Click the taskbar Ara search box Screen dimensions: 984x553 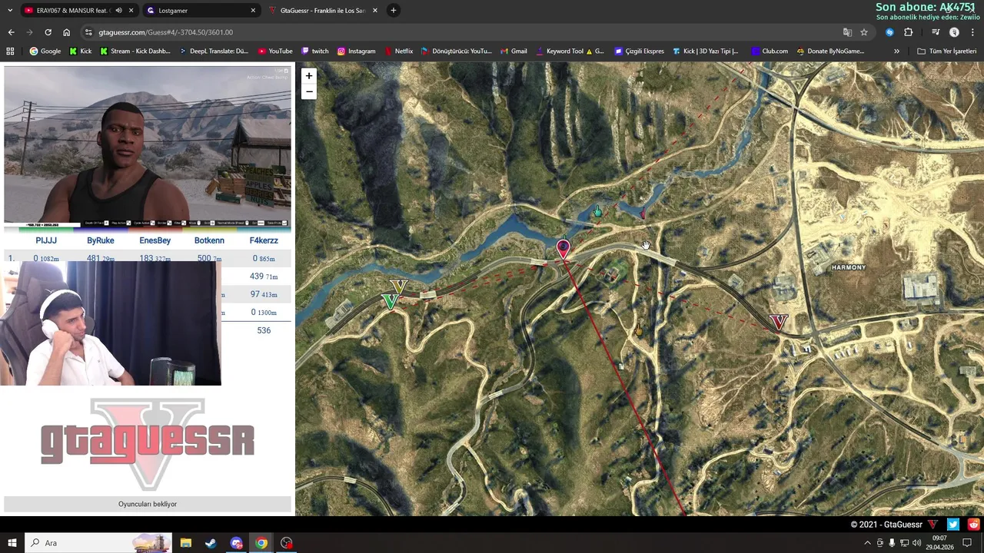pyautogui.click(x=98, y=543)
